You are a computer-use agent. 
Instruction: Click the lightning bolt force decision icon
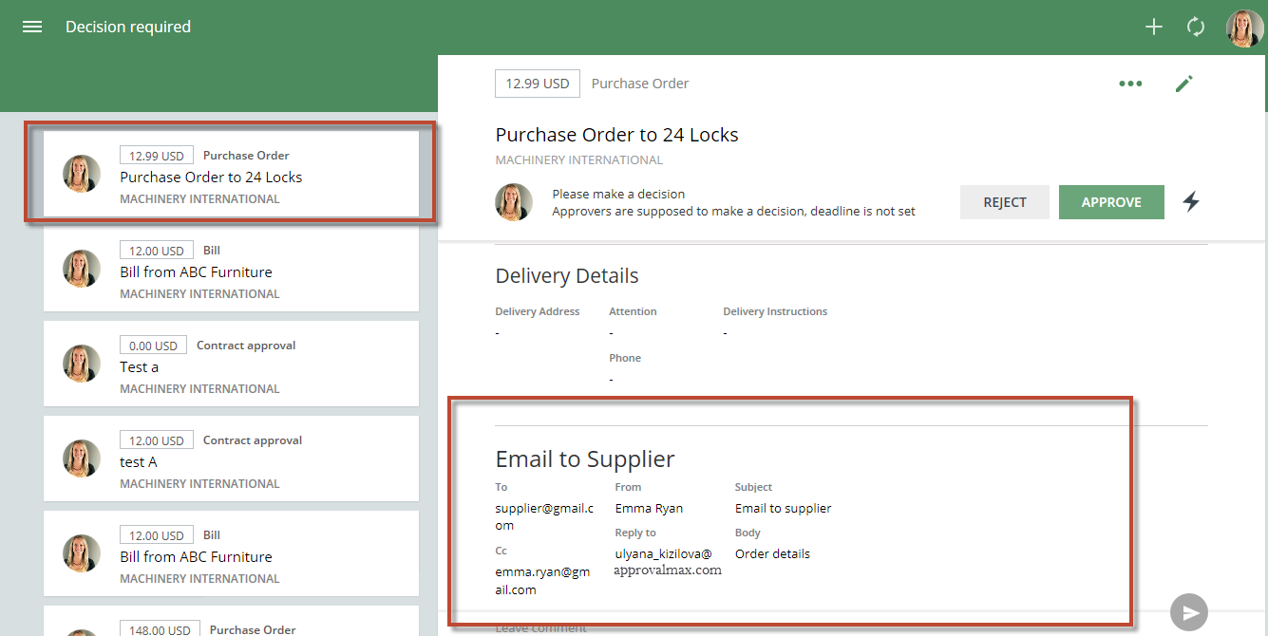coord(1191,201)
